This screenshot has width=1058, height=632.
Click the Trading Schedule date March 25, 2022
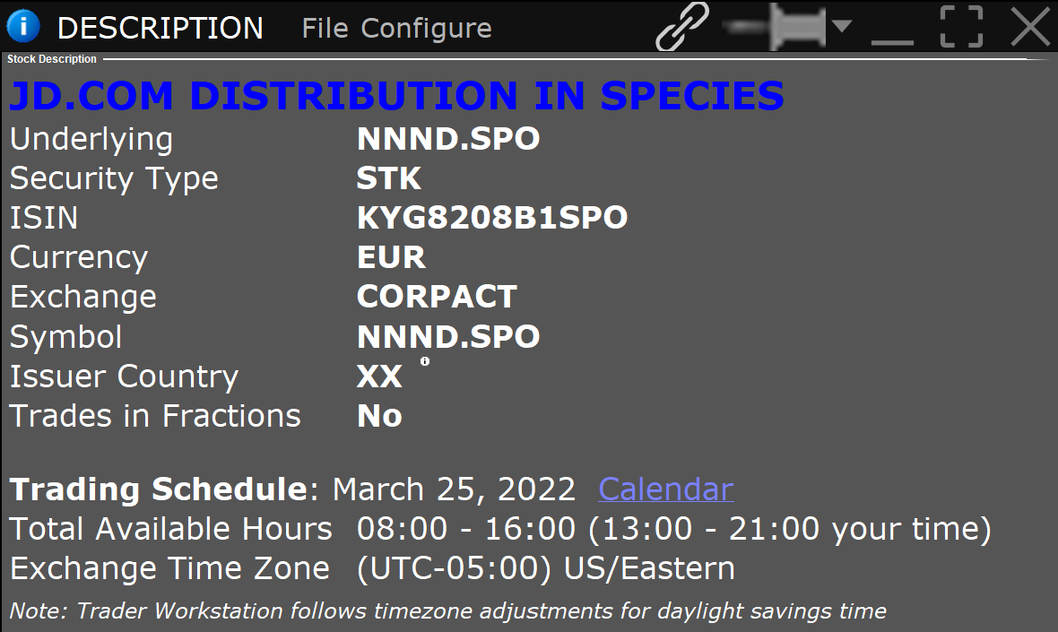[x=454, y=489]
